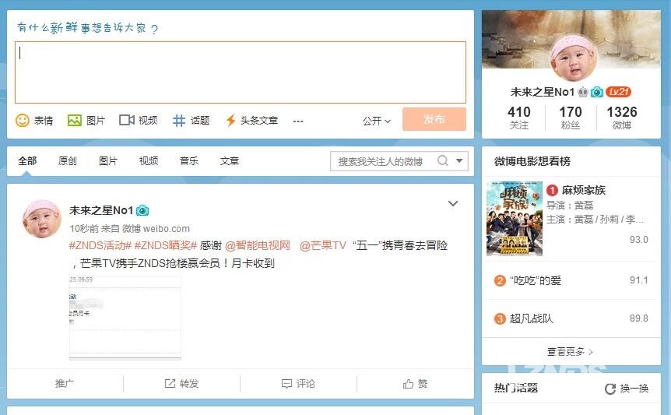The width and height of the screenshot is (671, 415).
Task: Switch to the 文章 feed tab
Action: [x=230, y=161]
